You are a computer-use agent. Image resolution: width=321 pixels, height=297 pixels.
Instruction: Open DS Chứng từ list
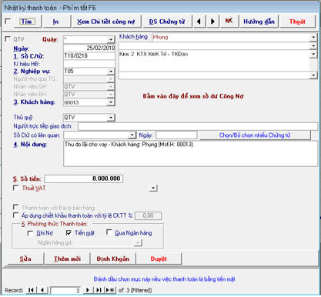167,22
